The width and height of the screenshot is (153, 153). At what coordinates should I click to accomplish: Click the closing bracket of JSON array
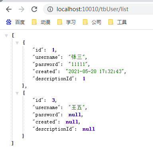point(12,143)
